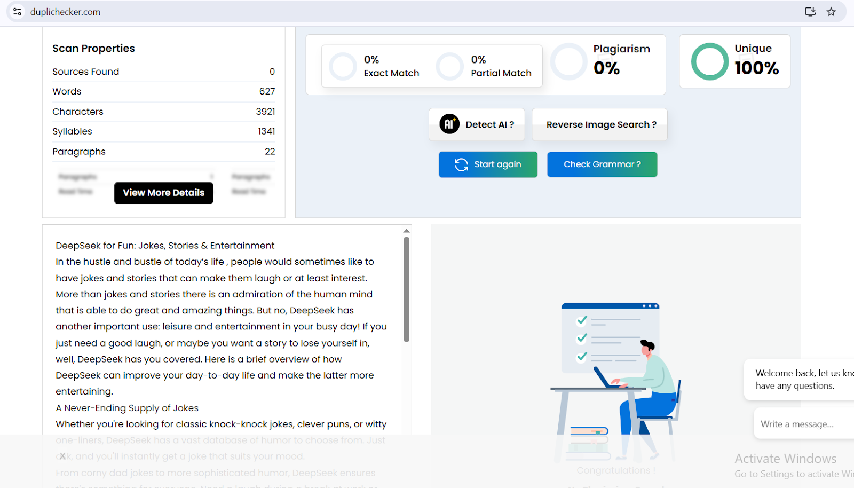Click the Scan Properties heading
The image size is (854, 488).
[x=93, y=49]
